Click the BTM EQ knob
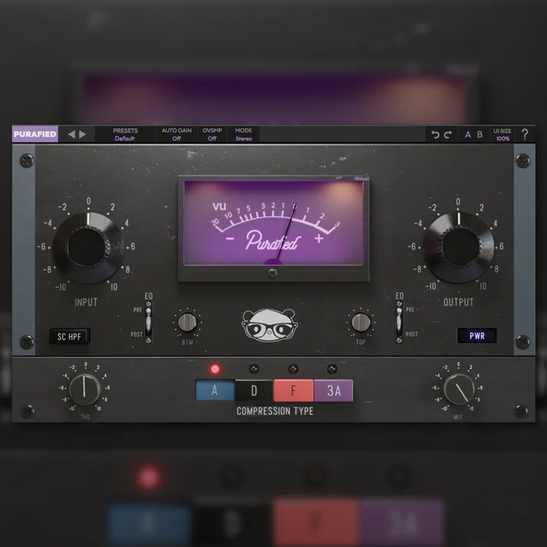 coord(187,322)
